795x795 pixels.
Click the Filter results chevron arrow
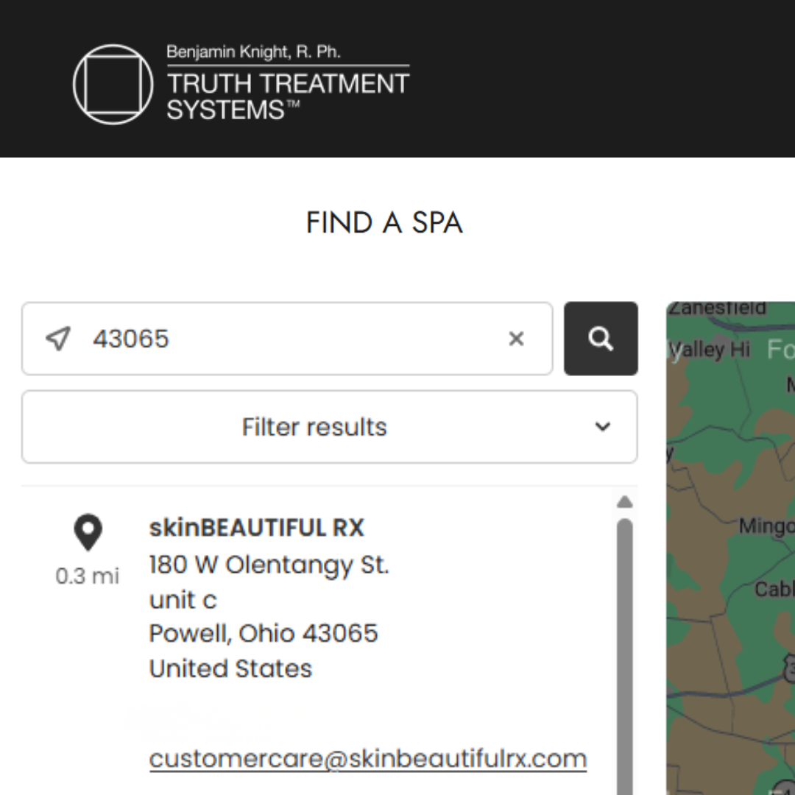click(602, 427)
